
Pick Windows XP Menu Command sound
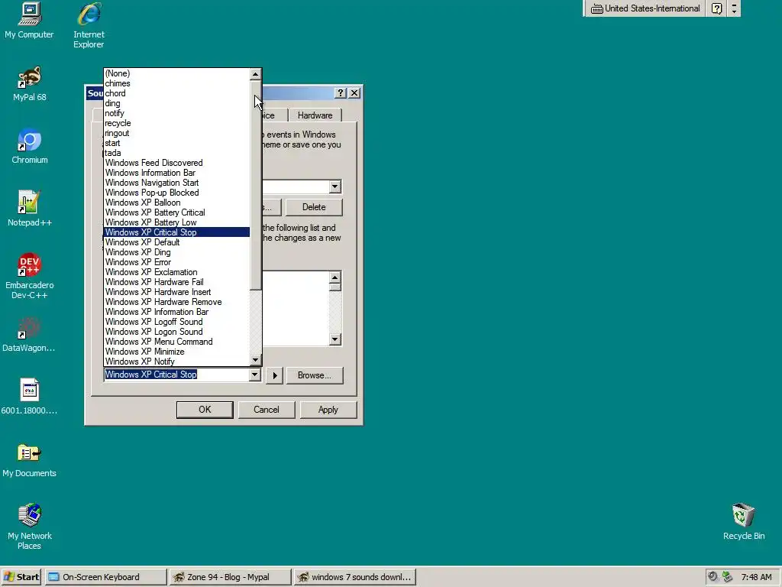pos(176,342)
